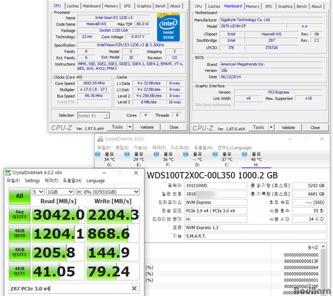Click the drive letter field showing H:
The height and width of the screenshot is (296, 333).
(x=215, y=219)
